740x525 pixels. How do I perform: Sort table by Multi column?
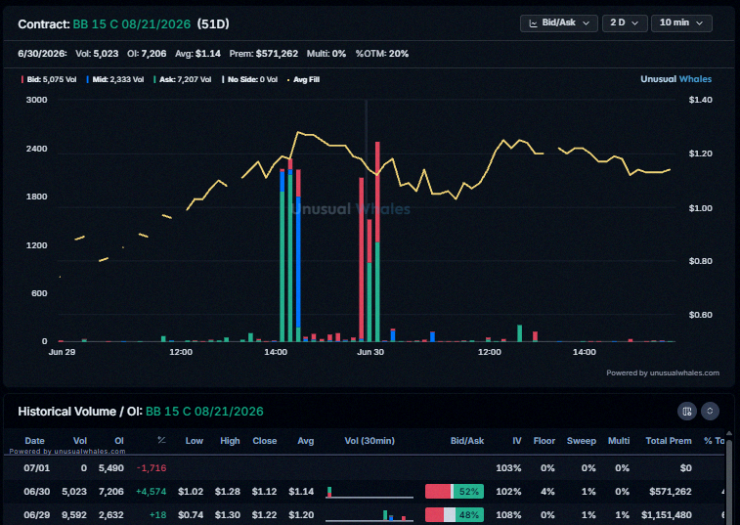618,441
